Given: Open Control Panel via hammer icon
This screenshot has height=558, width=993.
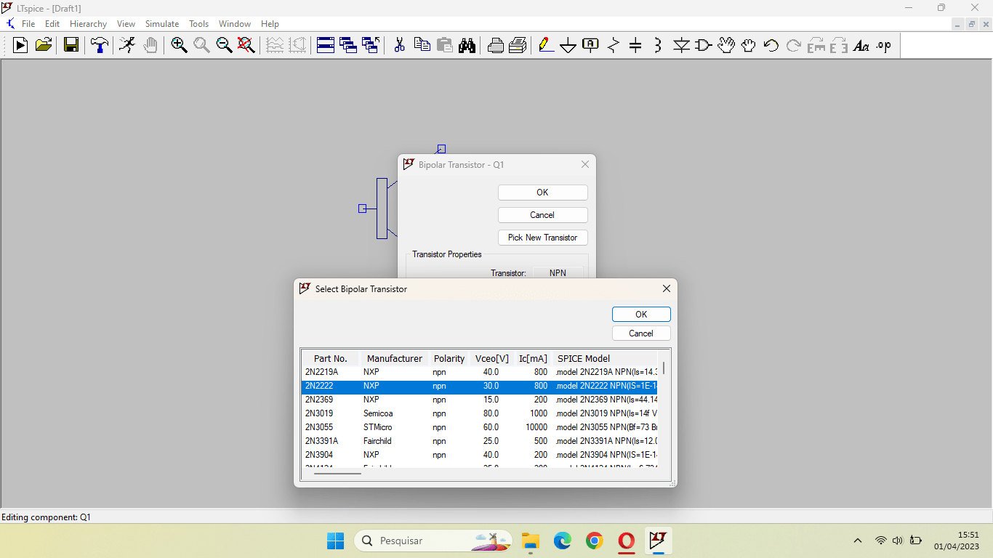Looking at the screenshot, I should [99, 46].
